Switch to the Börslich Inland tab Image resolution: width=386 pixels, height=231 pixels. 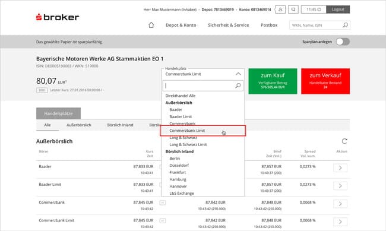click(120, 125)
